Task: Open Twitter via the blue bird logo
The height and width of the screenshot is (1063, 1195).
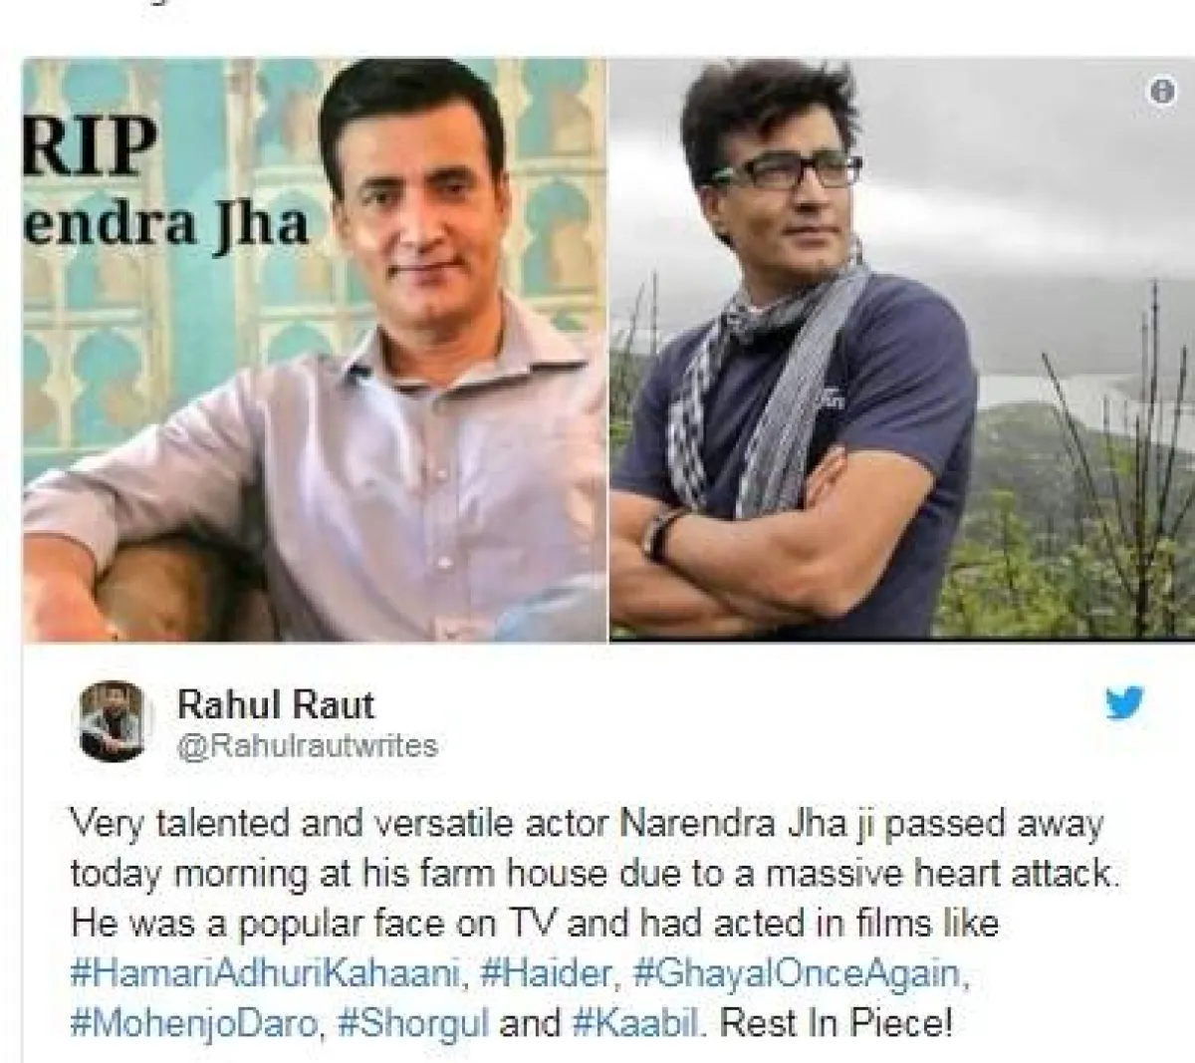Action: [1125, 704]
